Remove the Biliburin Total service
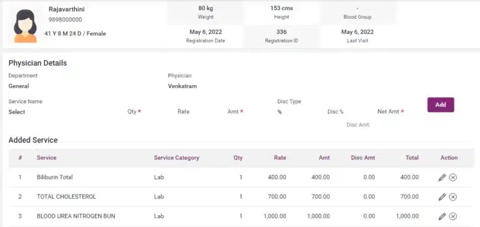The image size is (480, 227). pos(452,178)
